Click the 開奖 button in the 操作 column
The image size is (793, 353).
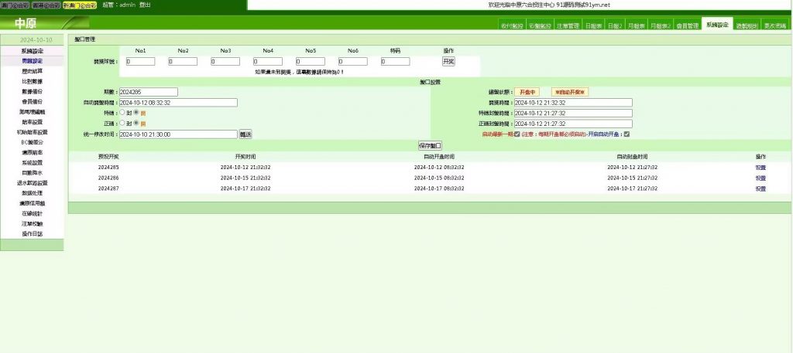click(x=448, y=61)
